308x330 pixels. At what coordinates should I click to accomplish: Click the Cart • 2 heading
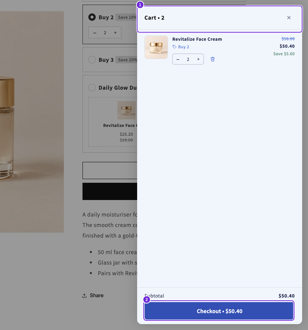[x=154, y=18]
